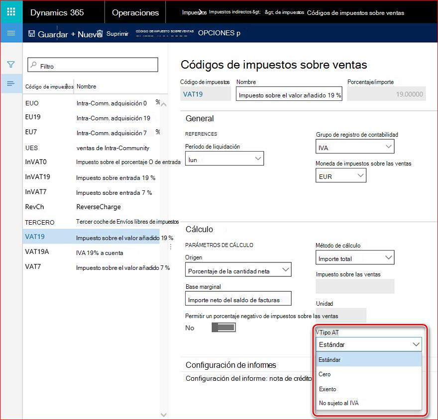This screenshot has width=438, height=420.
Task: Open the Método de cálculo dropdown
Action: [355, 257]
